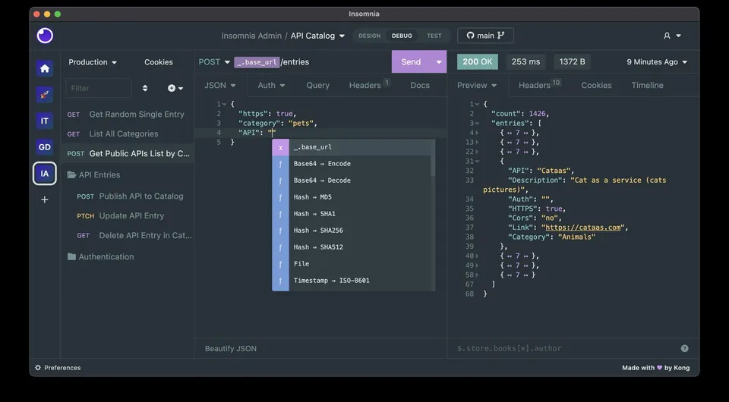Switch to DESIGN mode
Screen dimensions: 729x402
[x=370, y=36]
